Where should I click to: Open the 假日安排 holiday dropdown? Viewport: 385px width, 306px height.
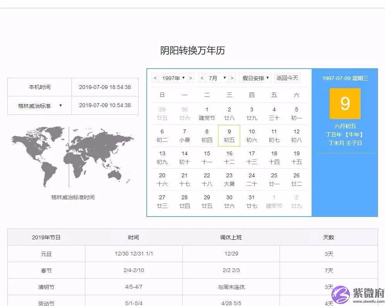point(255,78)
